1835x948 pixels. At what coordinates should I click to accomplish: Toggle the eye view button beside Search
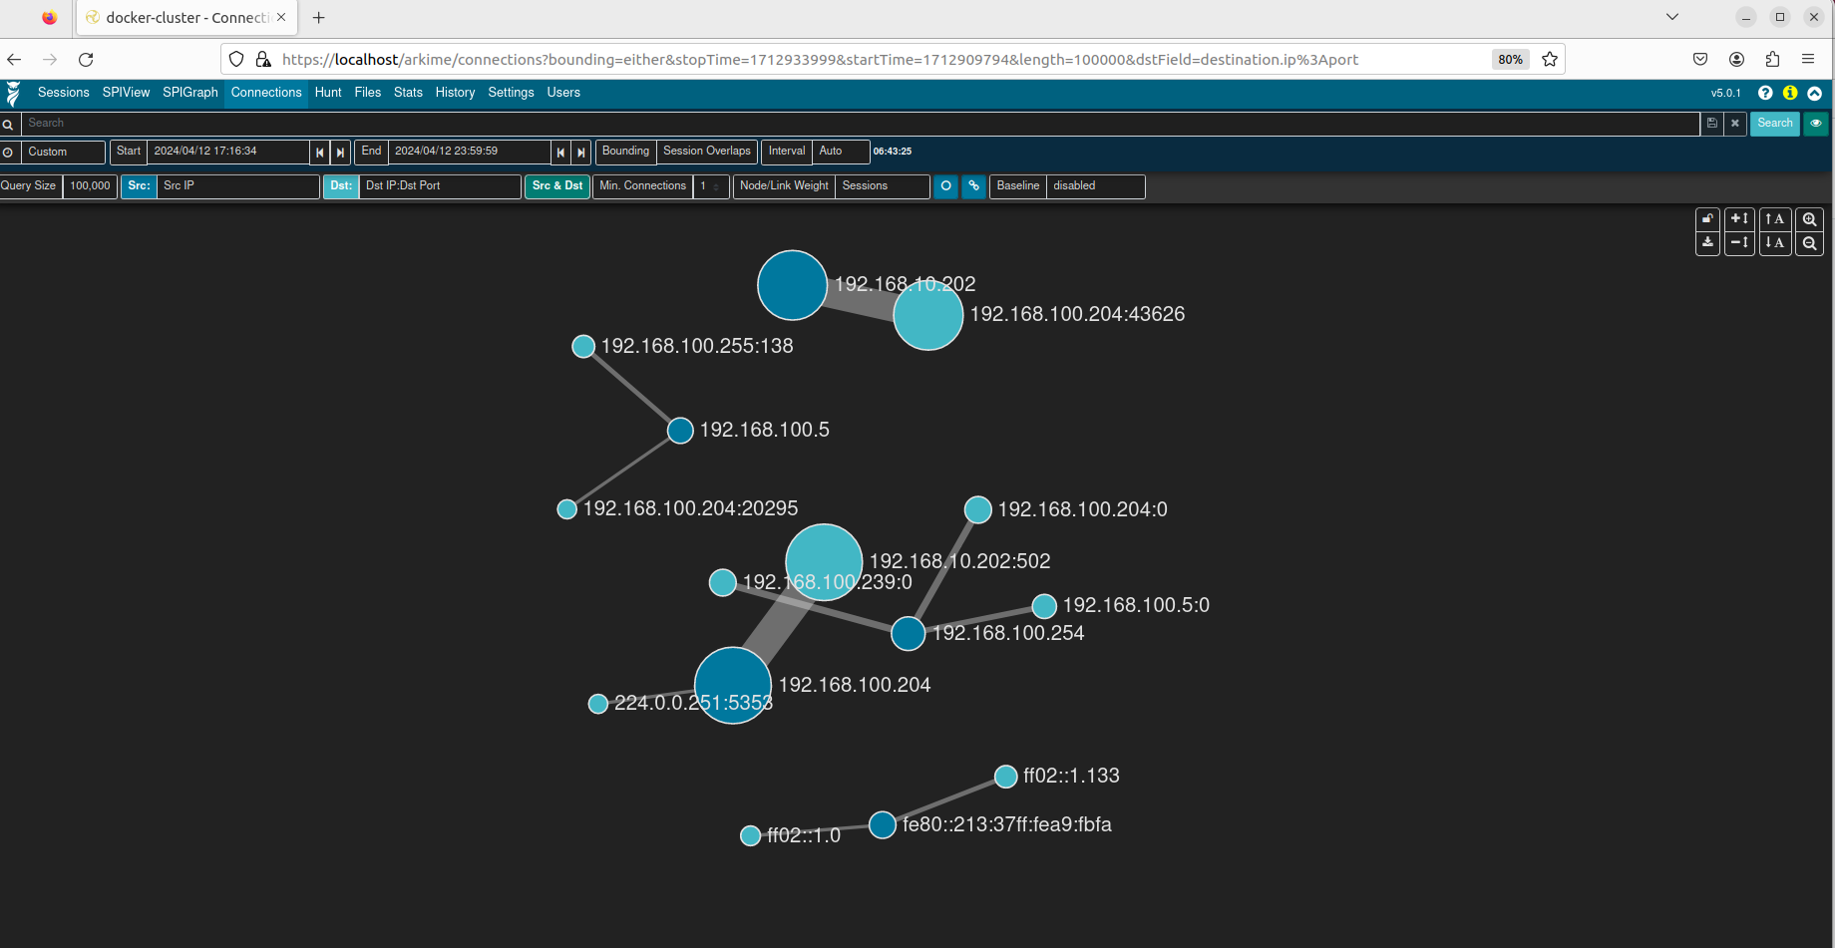coord(1816,124)
